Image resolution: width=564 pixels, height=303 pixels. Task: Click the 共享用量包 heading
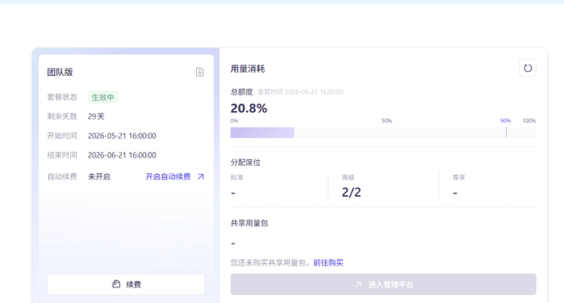(x=249, y=223)
